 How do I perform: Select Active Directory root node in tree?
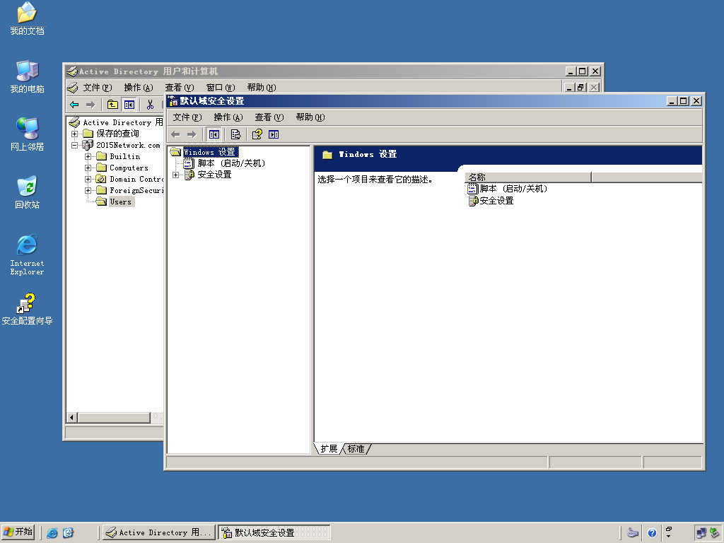click(x=123, y=122)
